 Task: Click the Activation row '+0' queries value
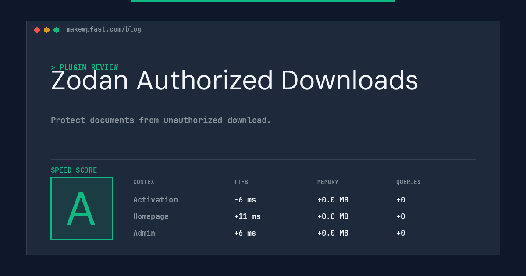(x=401, y=200)
